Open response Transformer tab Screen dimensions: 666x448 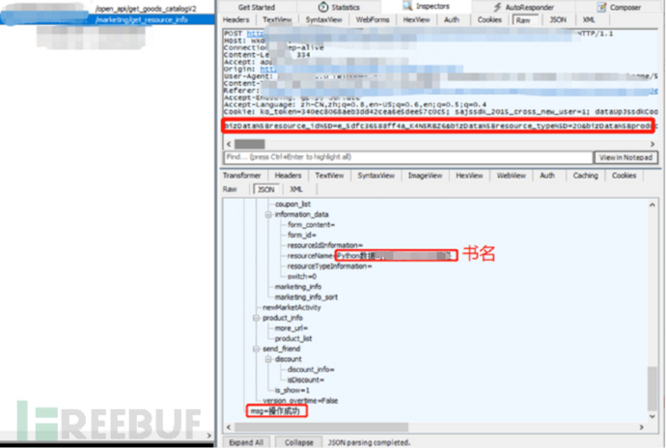click(x=241, y=175)
